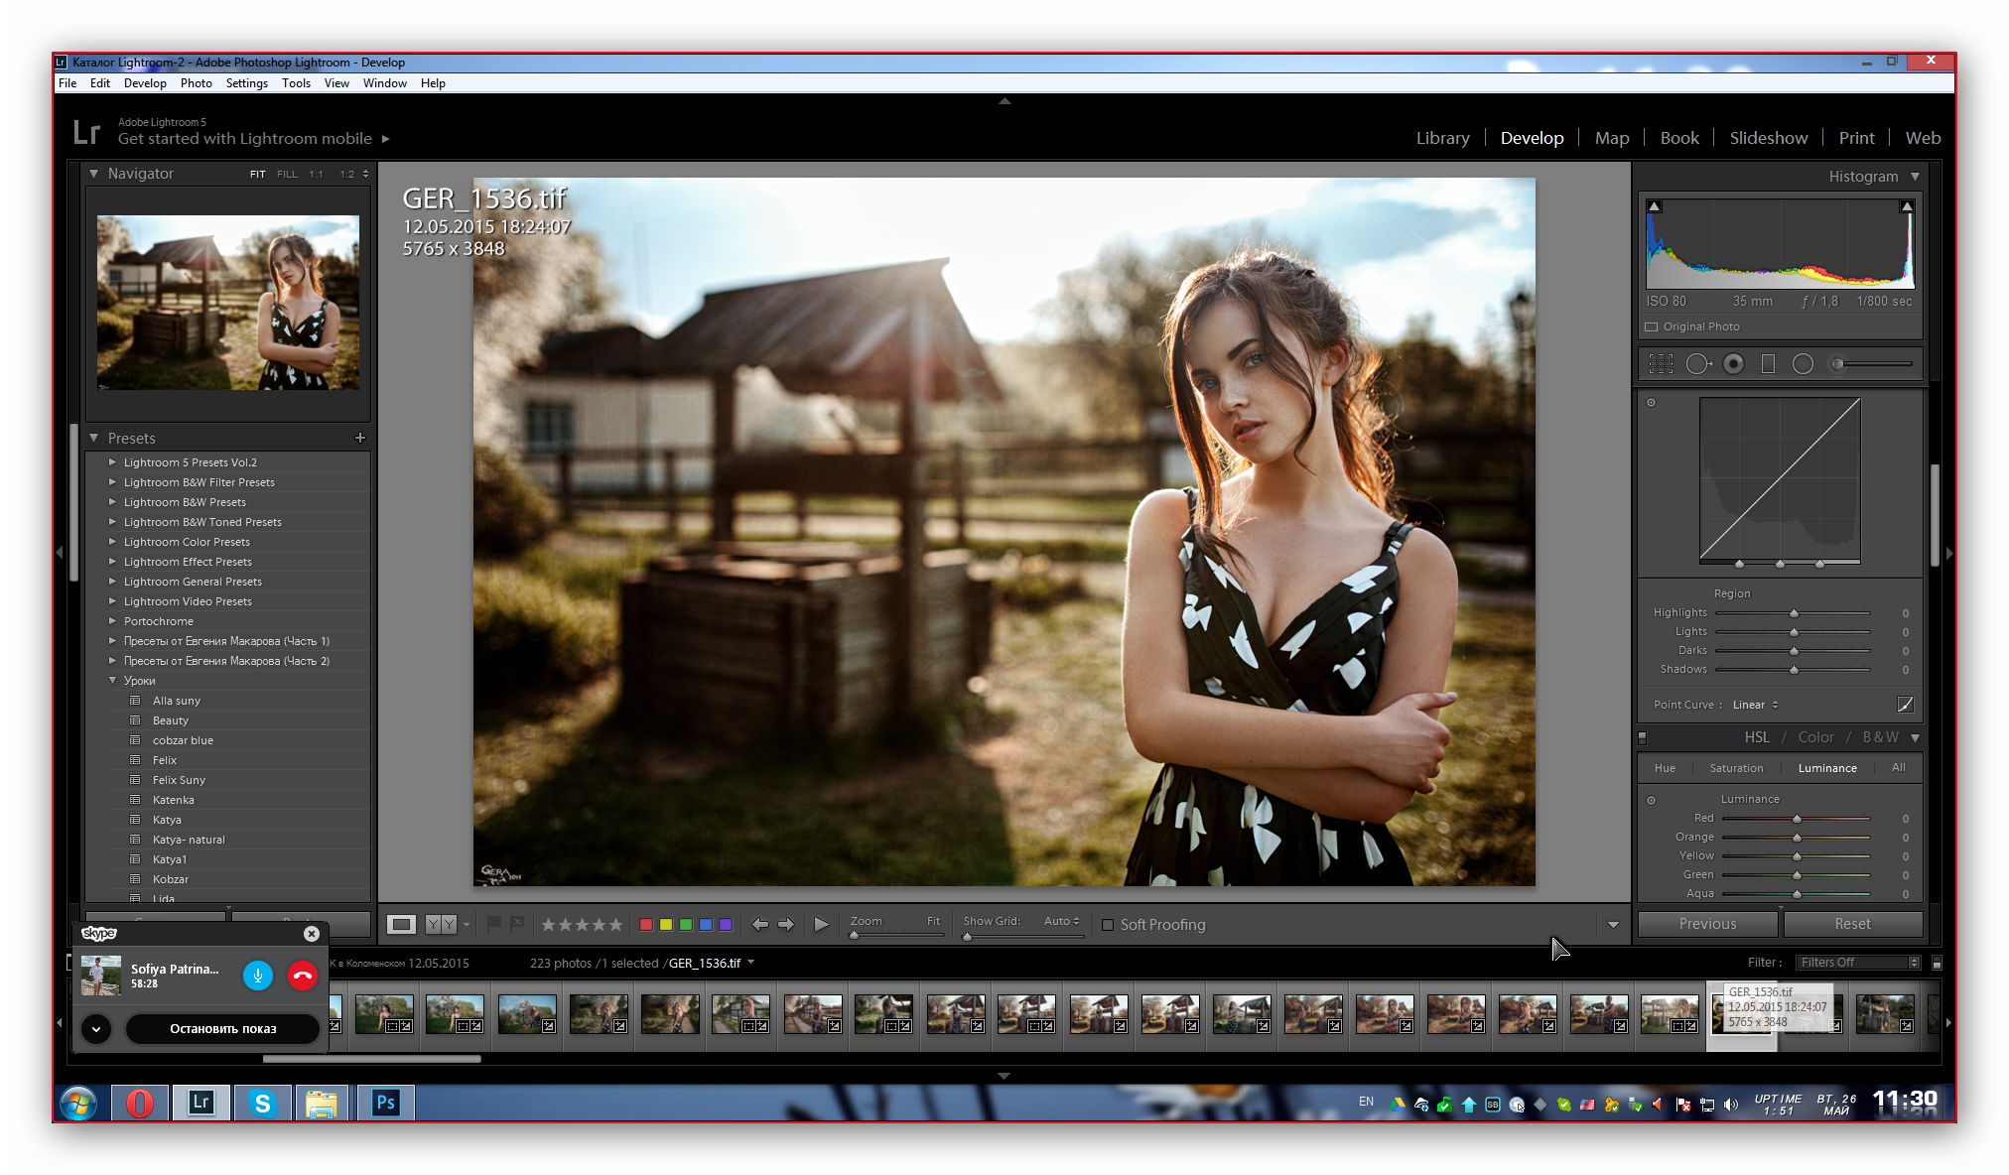Click Остановить показ button in Skype
This screenshot has height=1175, width=2009.
[222, 1029]
